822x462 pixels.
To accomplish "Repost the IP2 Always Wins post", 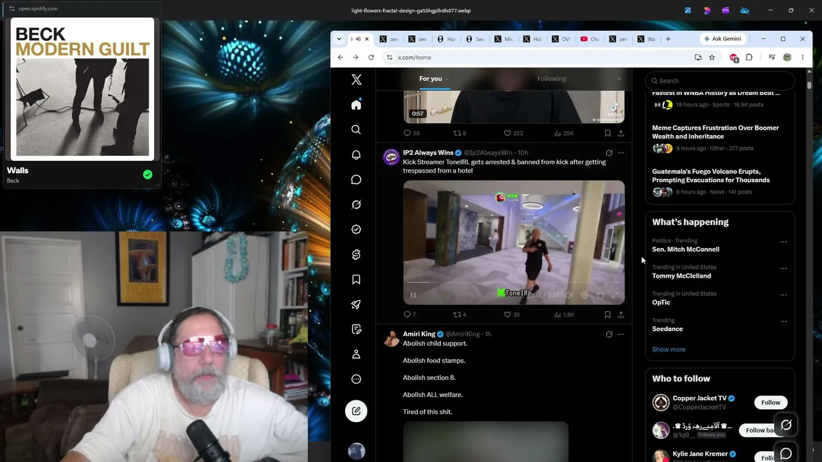I will click(x=460, y=314).
